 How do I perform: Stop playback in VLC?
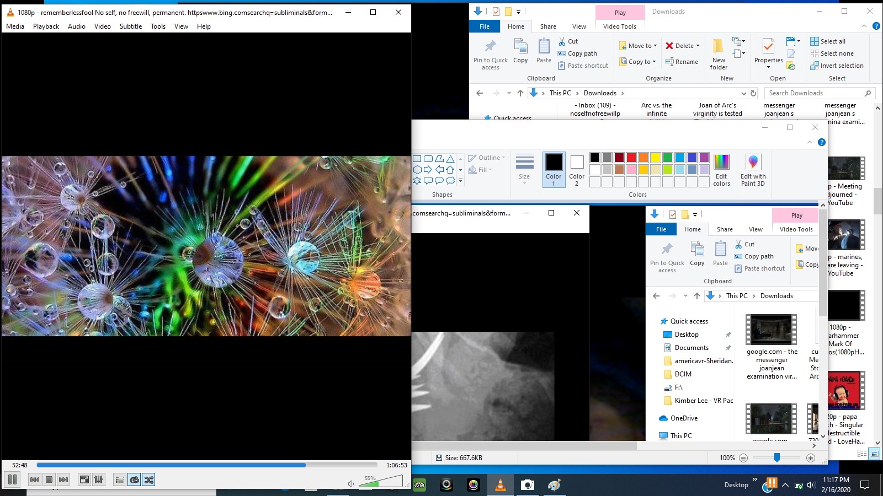tap(49, 479)
